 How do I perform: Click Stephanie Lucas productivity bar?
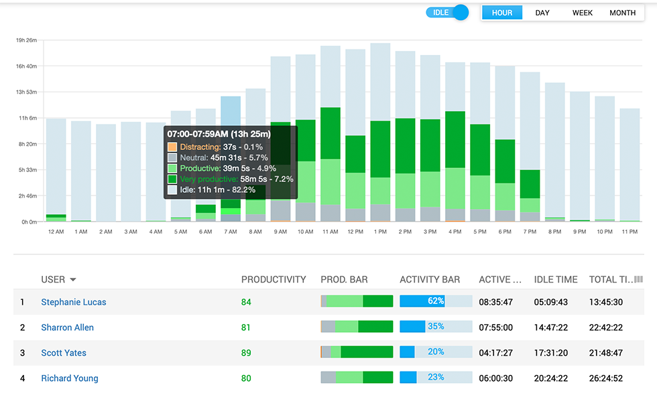point(357,301)
